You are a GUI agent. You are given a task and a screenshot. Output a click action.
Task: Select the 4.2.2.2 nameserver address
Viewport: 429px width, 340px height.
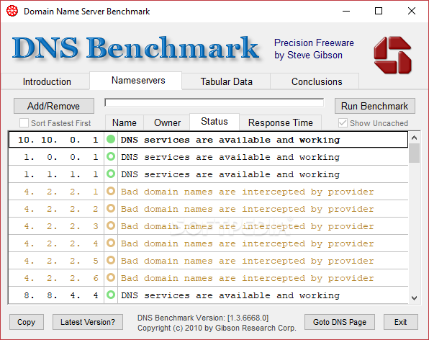60,209
